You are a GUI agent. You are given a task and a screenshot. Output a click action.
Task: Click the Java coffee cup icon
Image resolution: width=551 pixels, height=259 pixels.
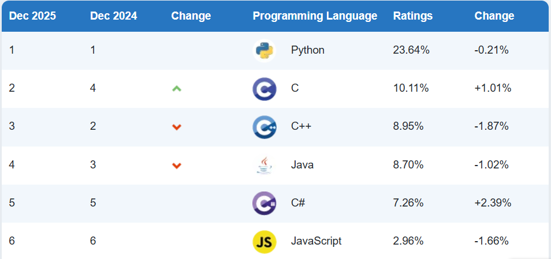[x=265, y=165]
